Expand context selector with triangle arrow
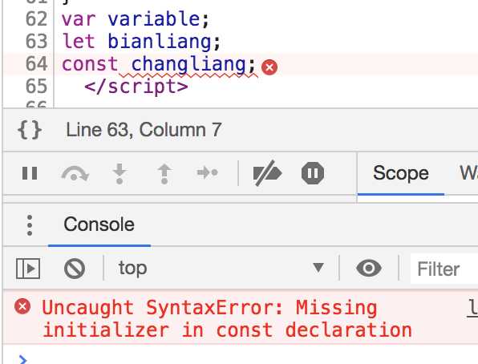Viewport: 478px width, 364px height. pyautogui.click(x=318, y=268)
